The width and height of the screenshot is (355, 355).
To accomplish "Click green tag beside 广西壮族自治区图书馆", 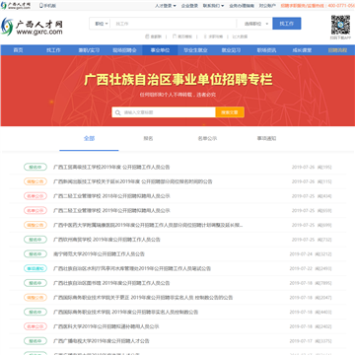I will point(35,283).
